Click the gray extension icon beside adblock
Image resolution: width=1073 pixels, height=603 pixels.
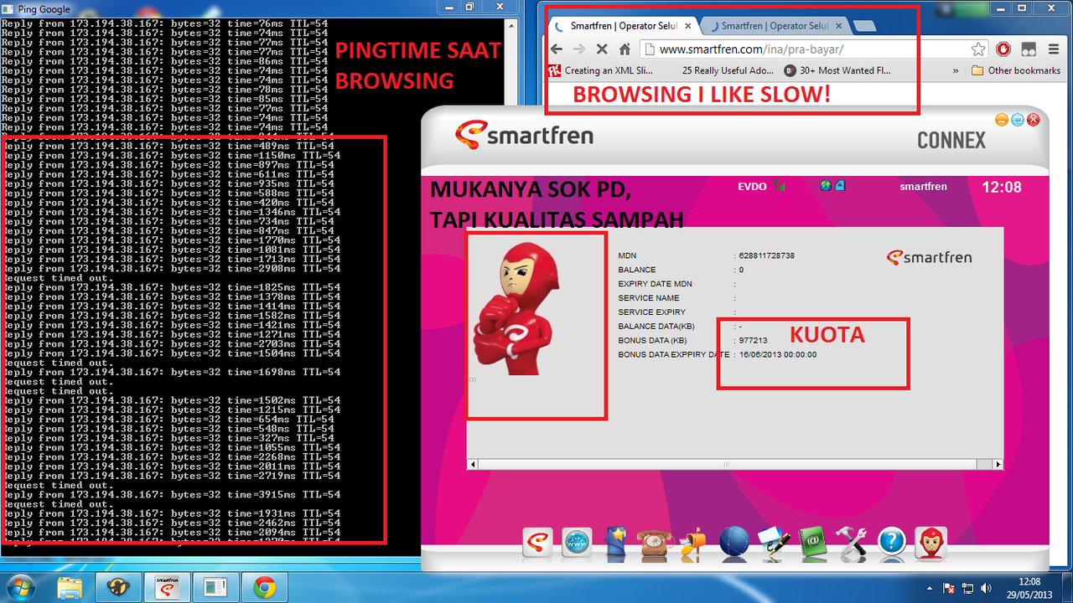[x=1029, y=49]
